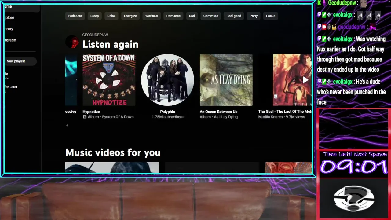Choose the Romance chip
The width and height of the screenshot is (391, 220).
click(173, 16)
